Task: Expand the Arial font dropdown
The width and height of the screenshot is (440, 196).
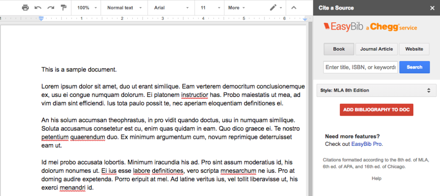Action: (171, 8)
